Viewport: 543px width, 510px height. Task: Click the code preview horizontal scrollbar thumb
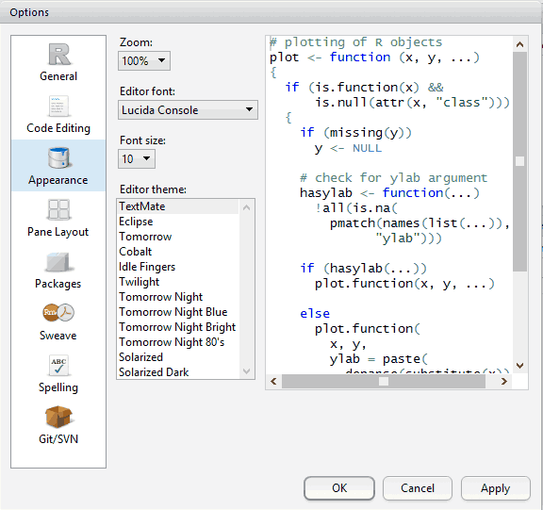click(384, 381)
